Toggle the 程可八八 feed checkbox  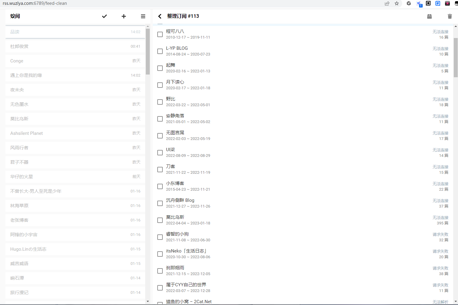[x=160, y=34]
